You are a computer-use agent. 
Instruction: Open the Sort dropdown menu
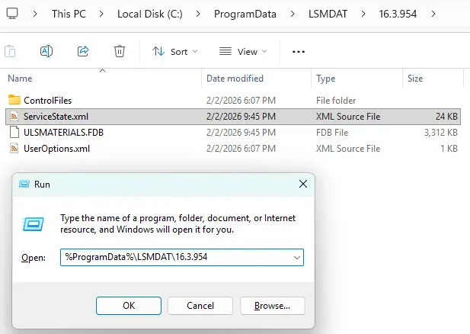(174, 51)
